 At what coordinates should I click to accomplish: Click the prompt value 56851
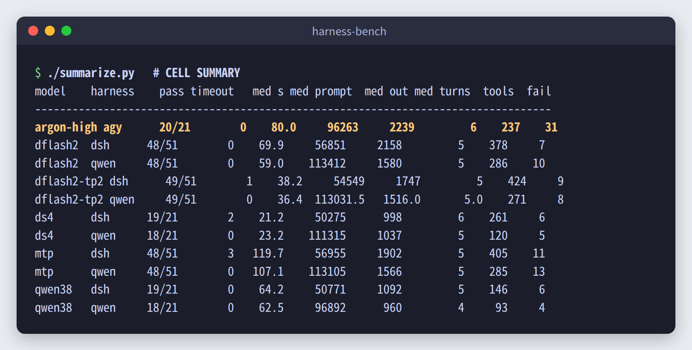click(330, 145)
